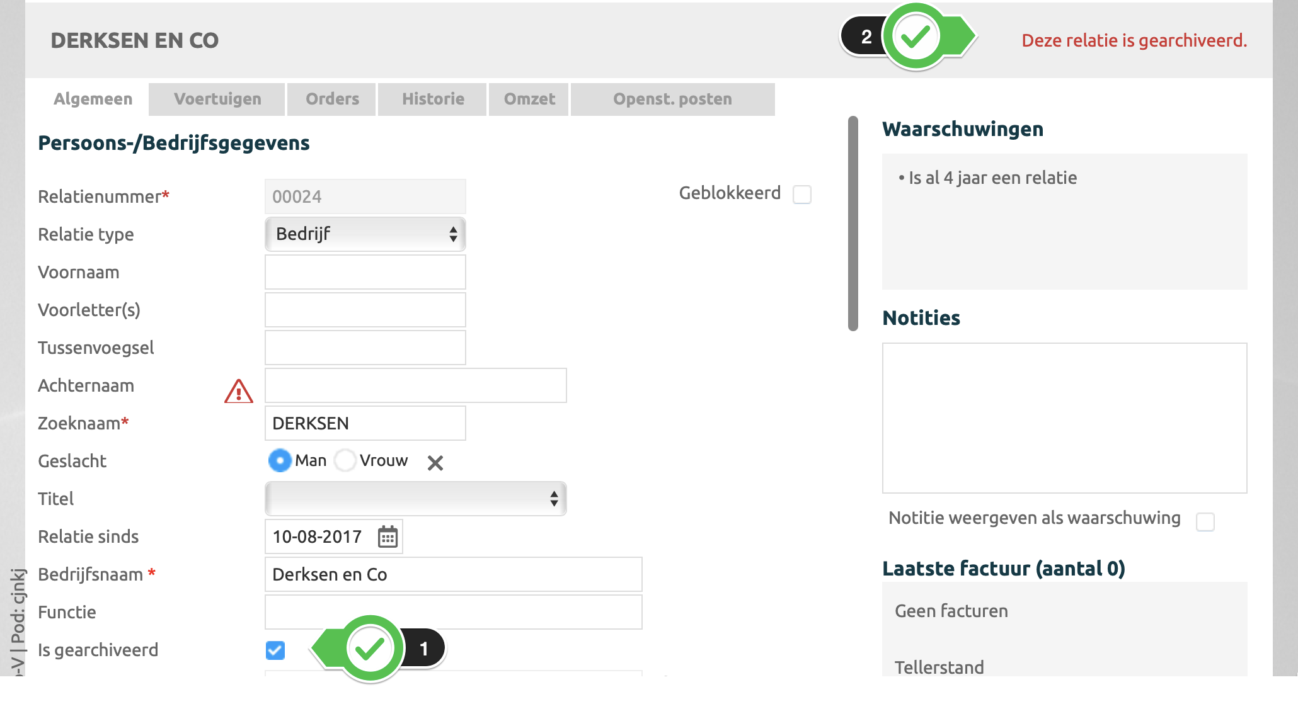Screen dimensions: 1298x709
Task: Click the Bedrijfsnaam field containing Derksen en Co
Action: tap(453, 574)
